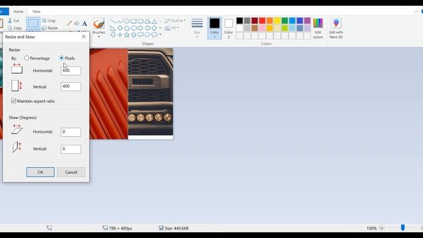Click the 'Size: 440.6KB' status text
The width and height of the screenshot is (423, 238).
pyautogui.click(x=176, y=228)
